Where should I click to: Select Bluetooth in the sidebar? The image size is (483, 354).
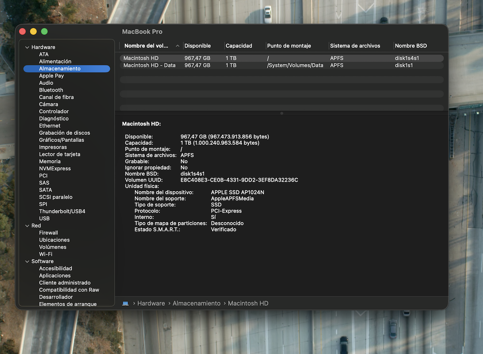51,90
